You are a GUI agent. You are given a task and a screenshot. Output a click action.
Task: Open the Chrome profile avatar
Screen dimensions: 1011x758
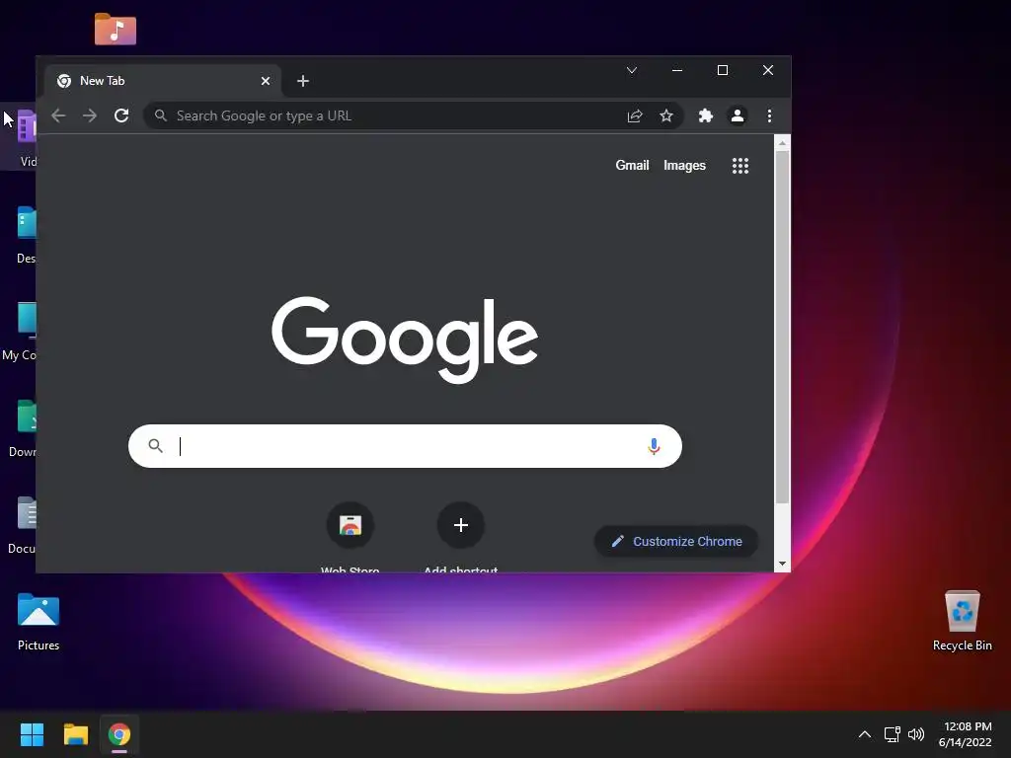[738, 116]
